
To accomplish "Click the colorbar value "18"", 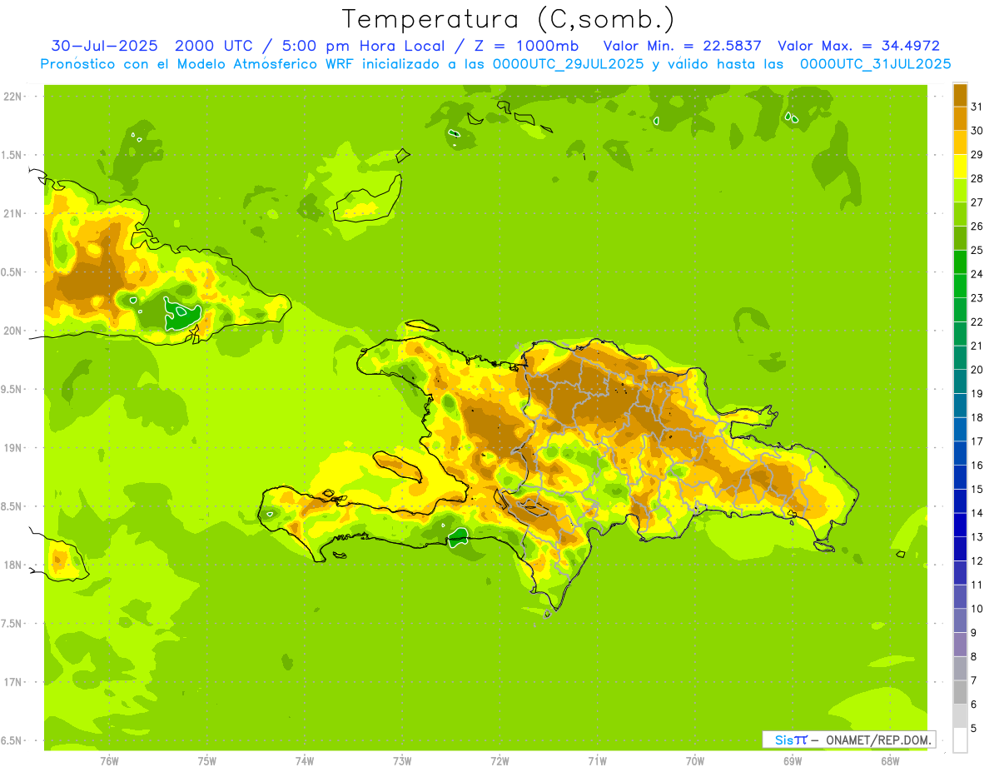I will click(977, 417).
